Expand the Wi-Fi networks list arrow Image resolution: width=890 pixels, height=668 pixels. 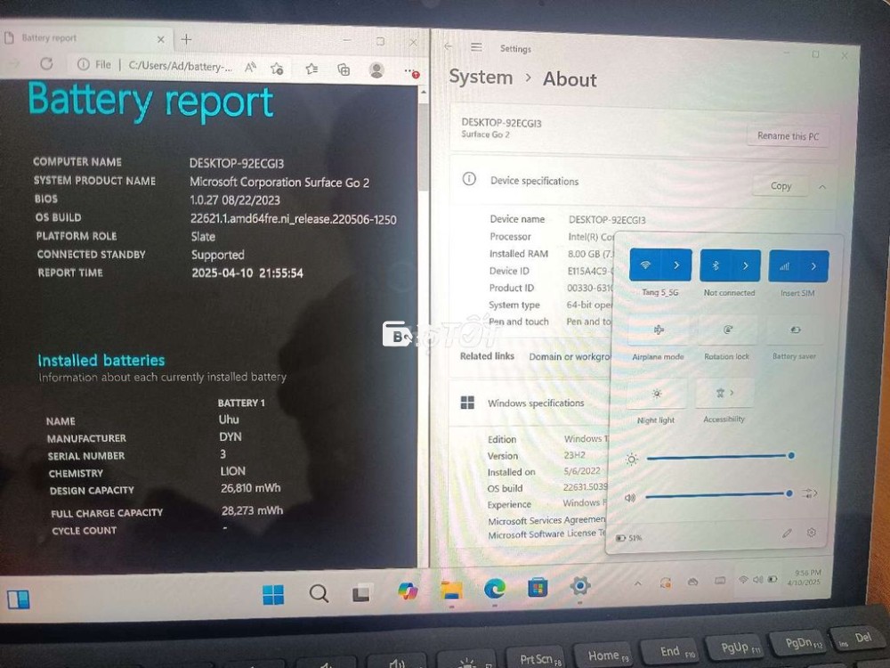pos(676,265)
